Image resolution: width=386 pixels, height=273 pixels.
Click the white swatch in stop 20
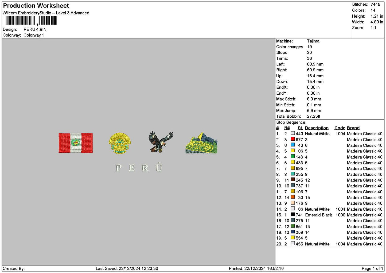click(293, 243)
